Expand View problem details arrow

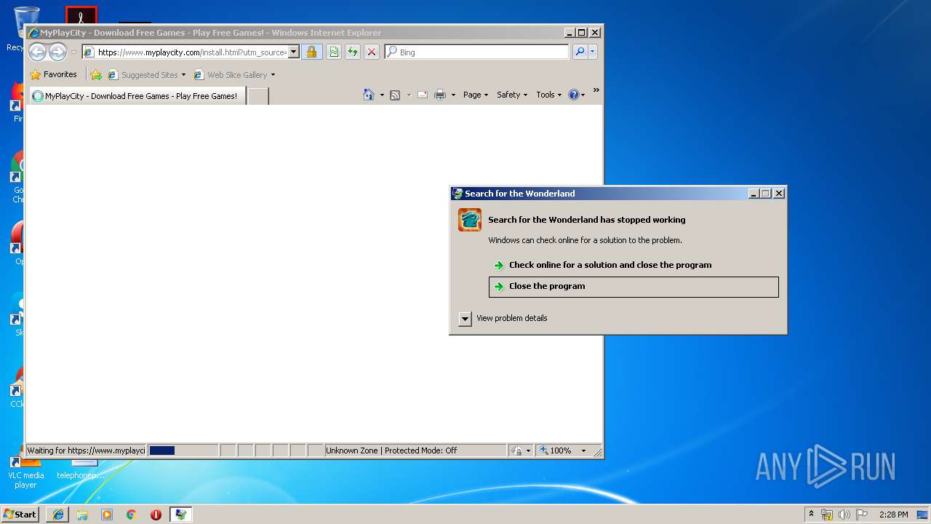(x=465, y=319)
